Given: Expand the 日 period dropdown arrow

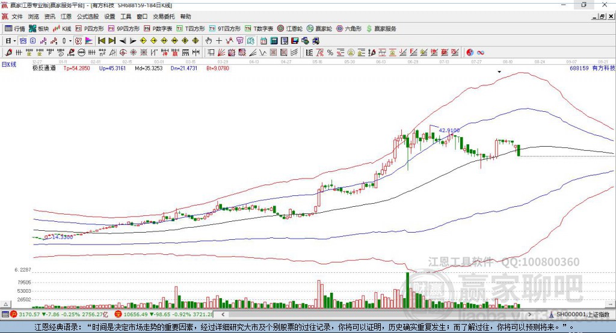Looking at the screenshot, I should tap(14, 41).
